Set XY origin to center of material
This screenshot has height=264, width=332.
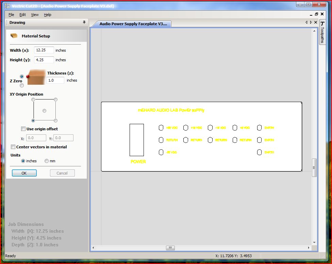(45, 110)
